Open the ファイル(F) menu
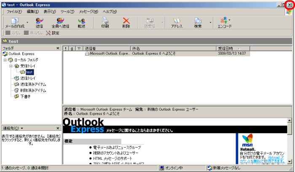The height and width of the screenshot is (172, 295). click(x=14, y=12)
